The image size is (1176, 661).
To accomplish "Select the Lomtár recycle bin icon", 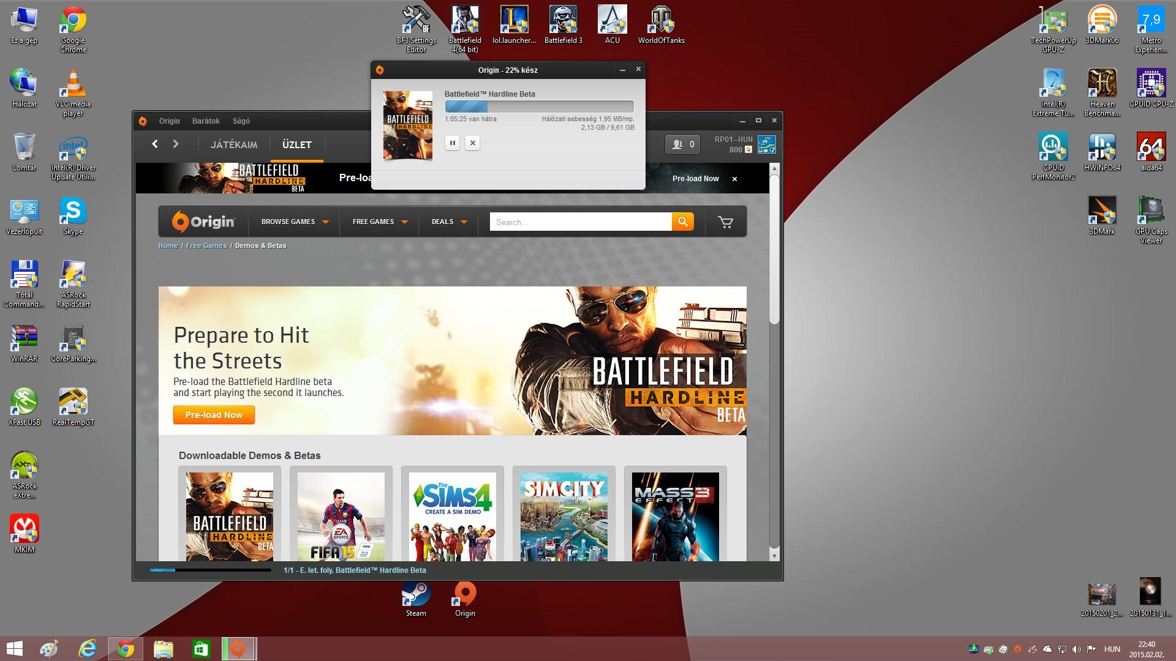I will (24, 152).
